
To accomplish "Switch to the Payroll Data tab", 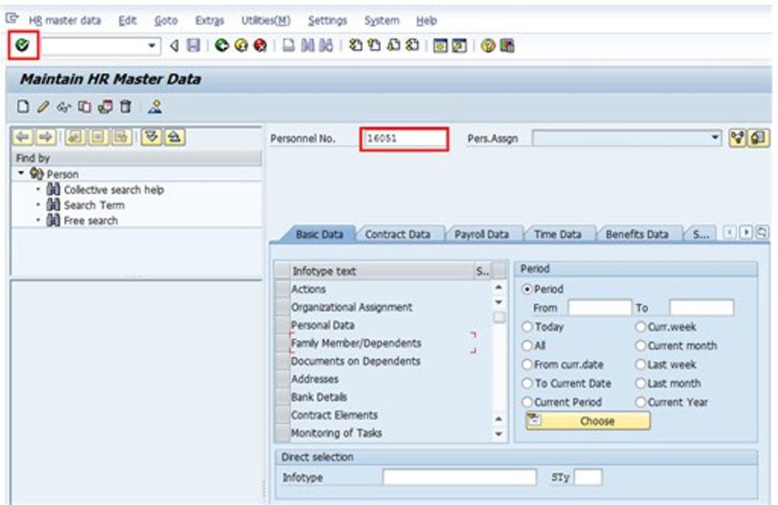I will coord(482,234).
